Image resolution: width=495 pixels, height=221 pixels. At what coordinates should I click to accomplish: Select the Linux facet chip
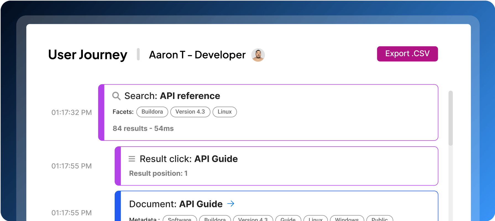click(x=224, y=112)
